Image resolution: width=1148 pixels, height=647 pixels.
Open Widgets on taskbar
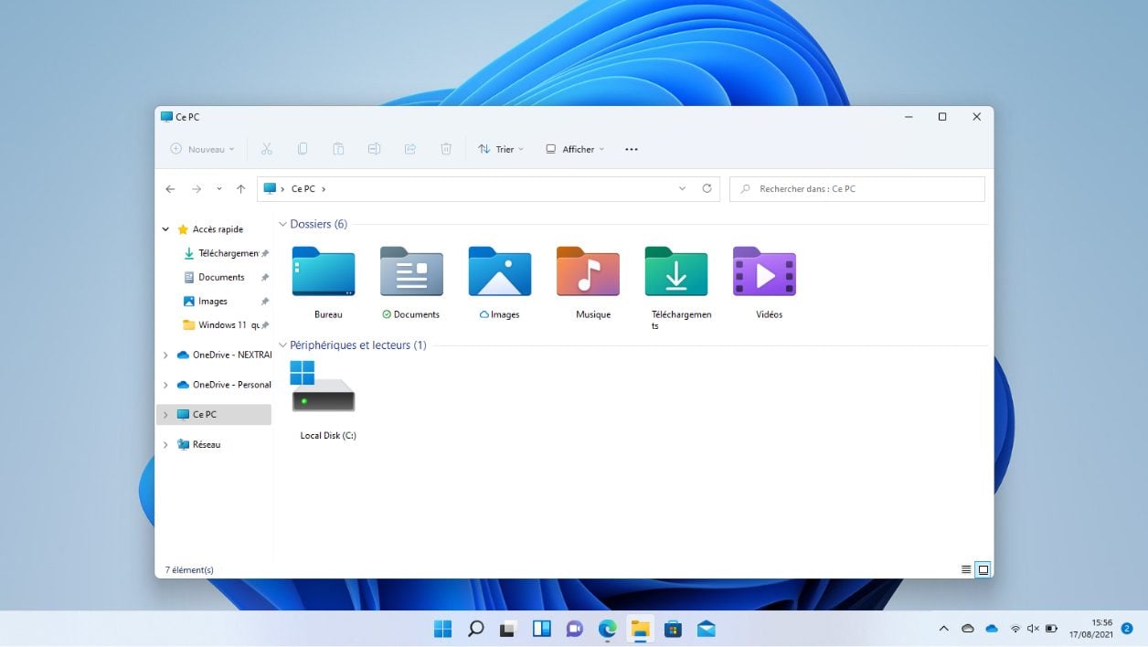(x=541, y=629)
